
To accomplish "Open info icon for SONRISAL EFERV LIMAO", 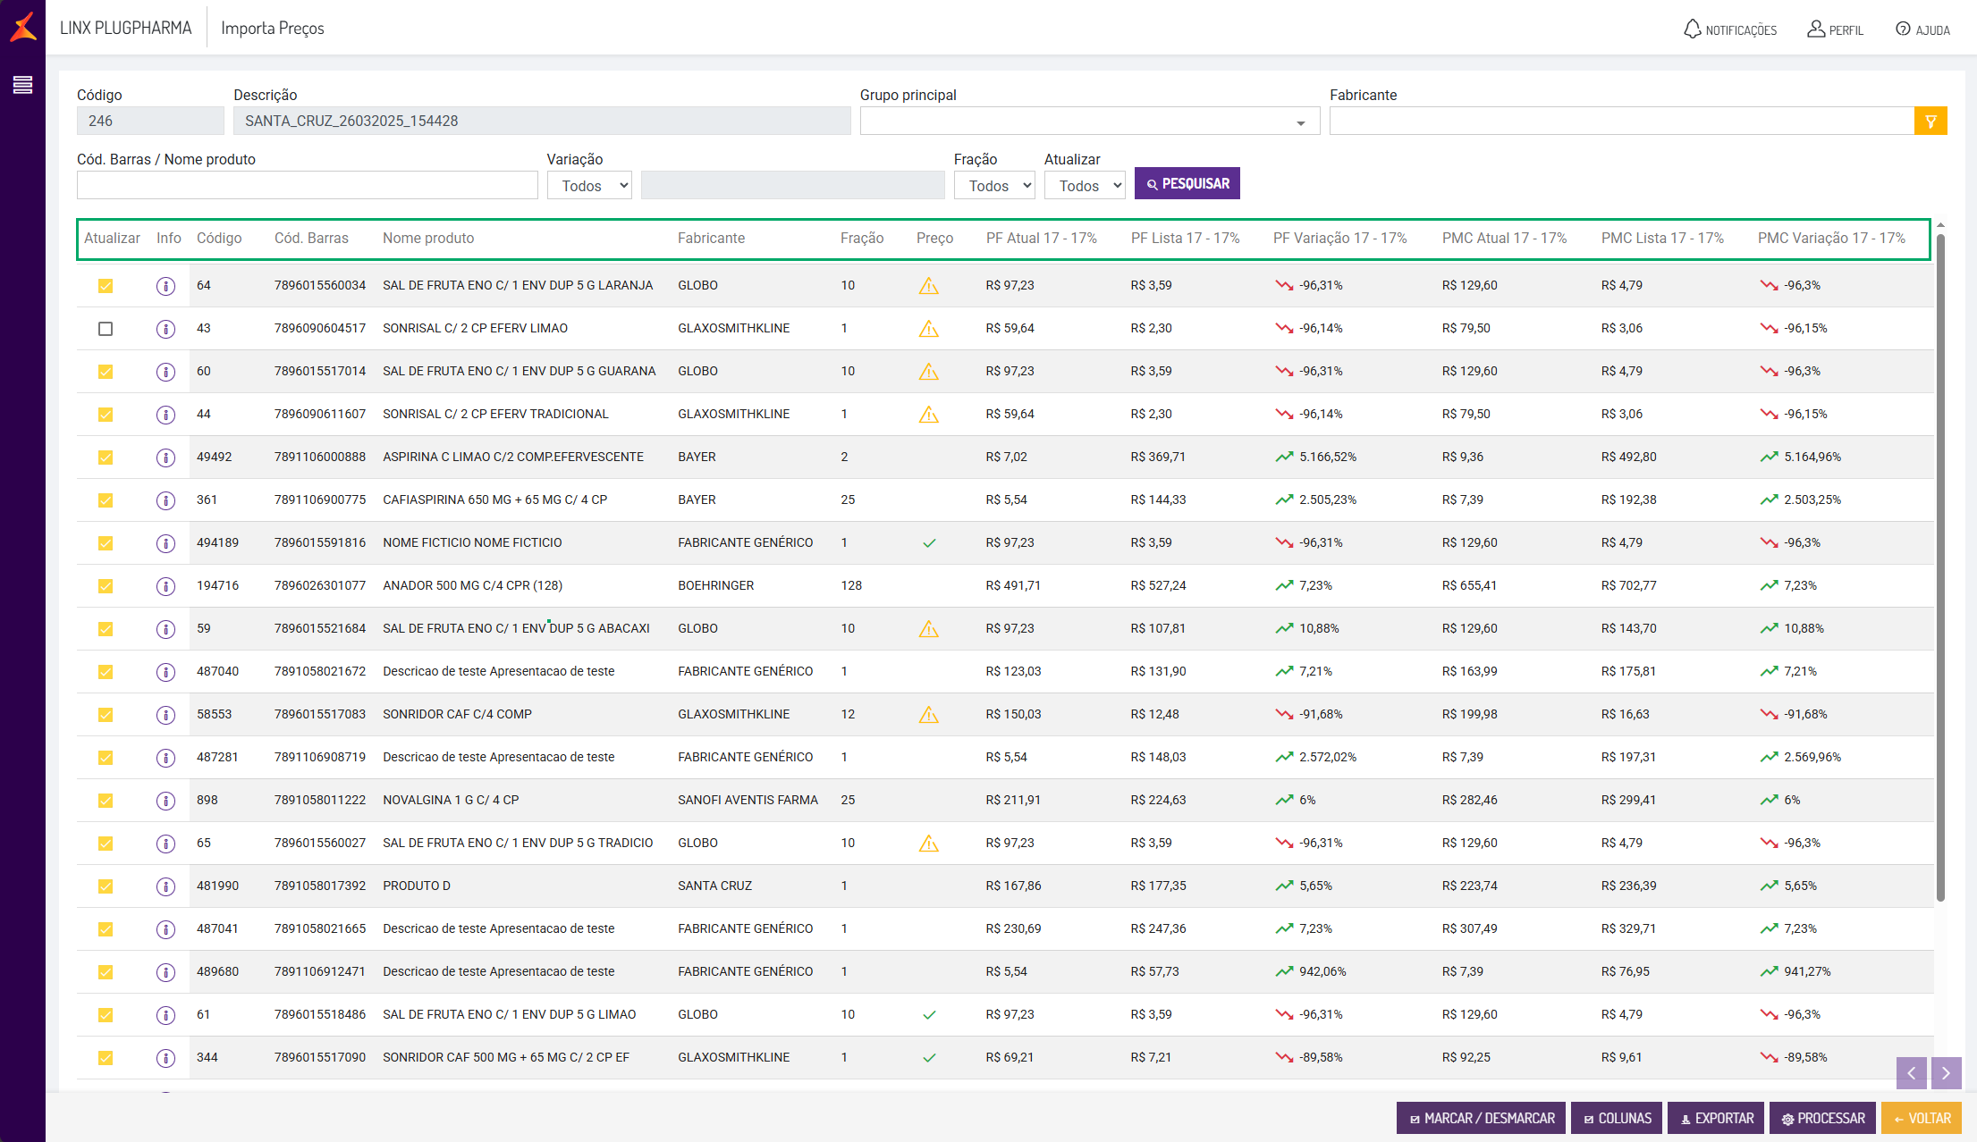I will [x=165, y=329].
